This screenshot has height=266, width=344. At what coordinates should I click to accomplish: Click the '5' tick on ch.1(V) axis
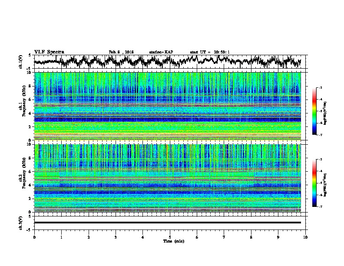coord(30,56)
